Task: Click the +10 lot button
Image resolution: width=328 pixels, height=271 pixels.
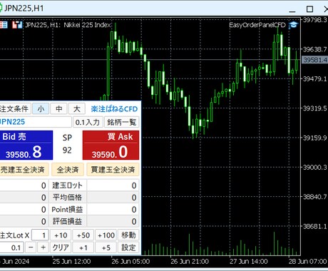Action: [61, 235]
